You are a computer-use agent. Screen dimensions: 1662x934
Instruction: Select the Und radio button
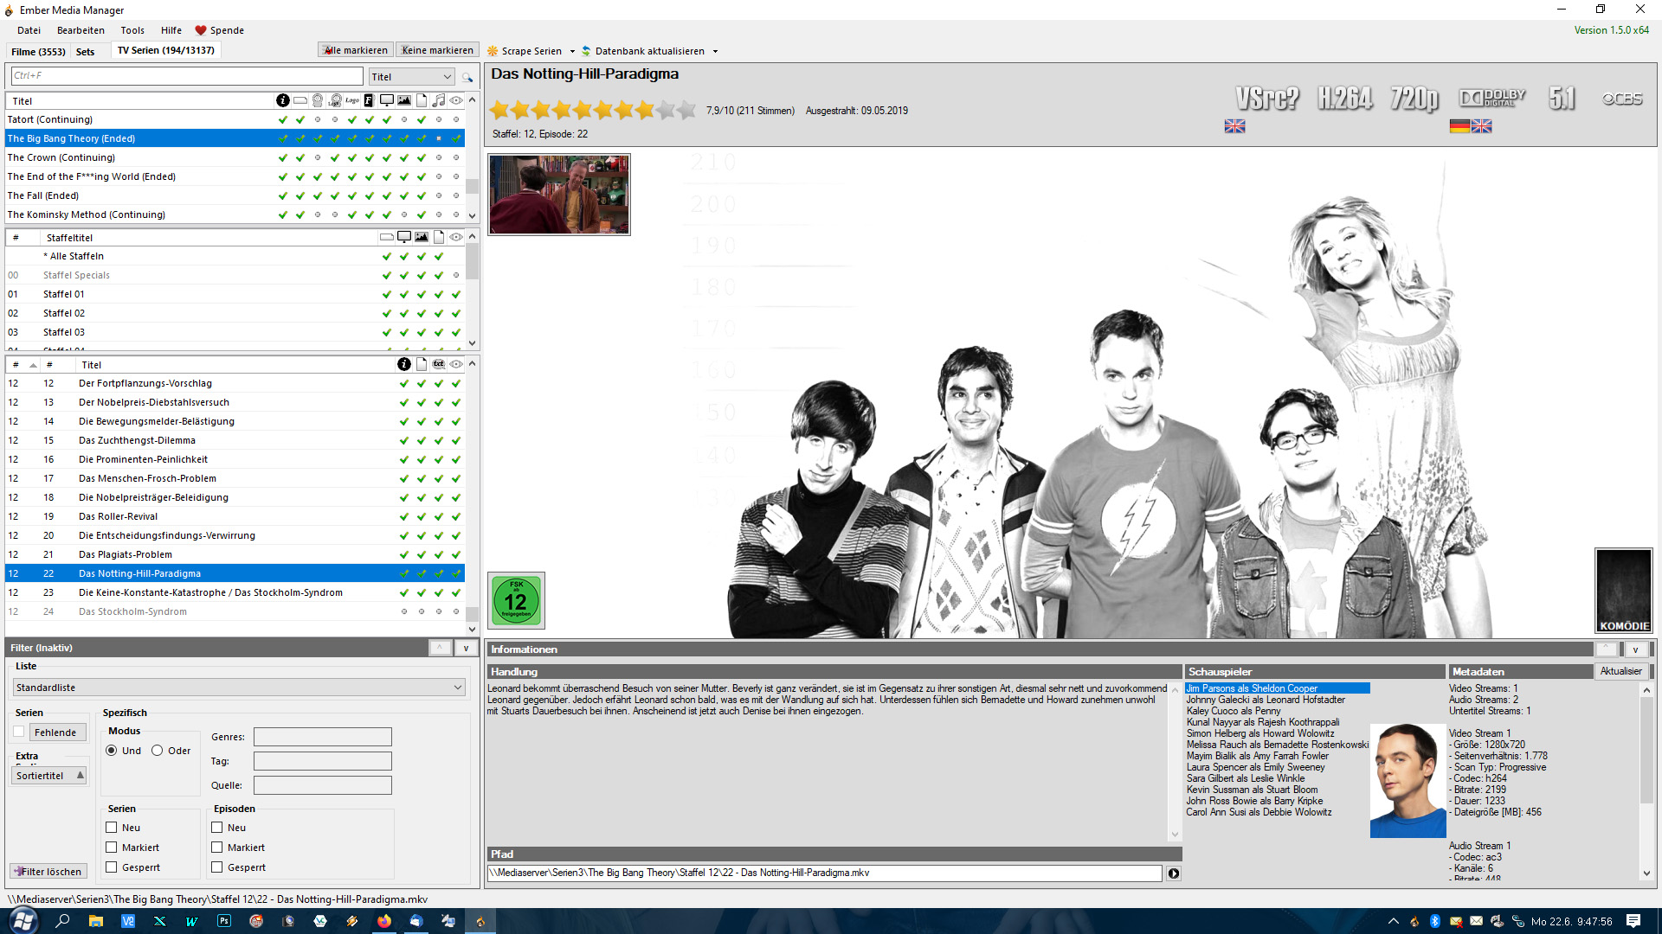112,751
